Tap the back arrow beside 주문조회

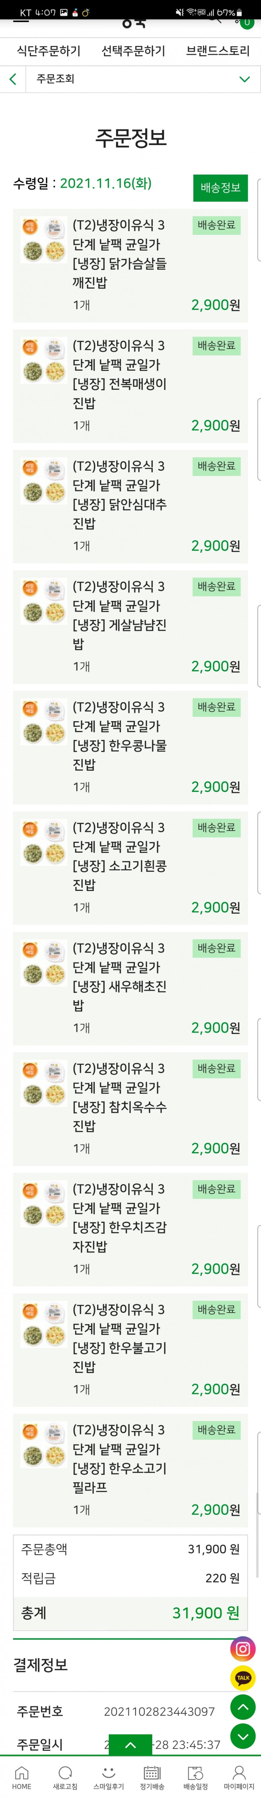pos(13,79)
